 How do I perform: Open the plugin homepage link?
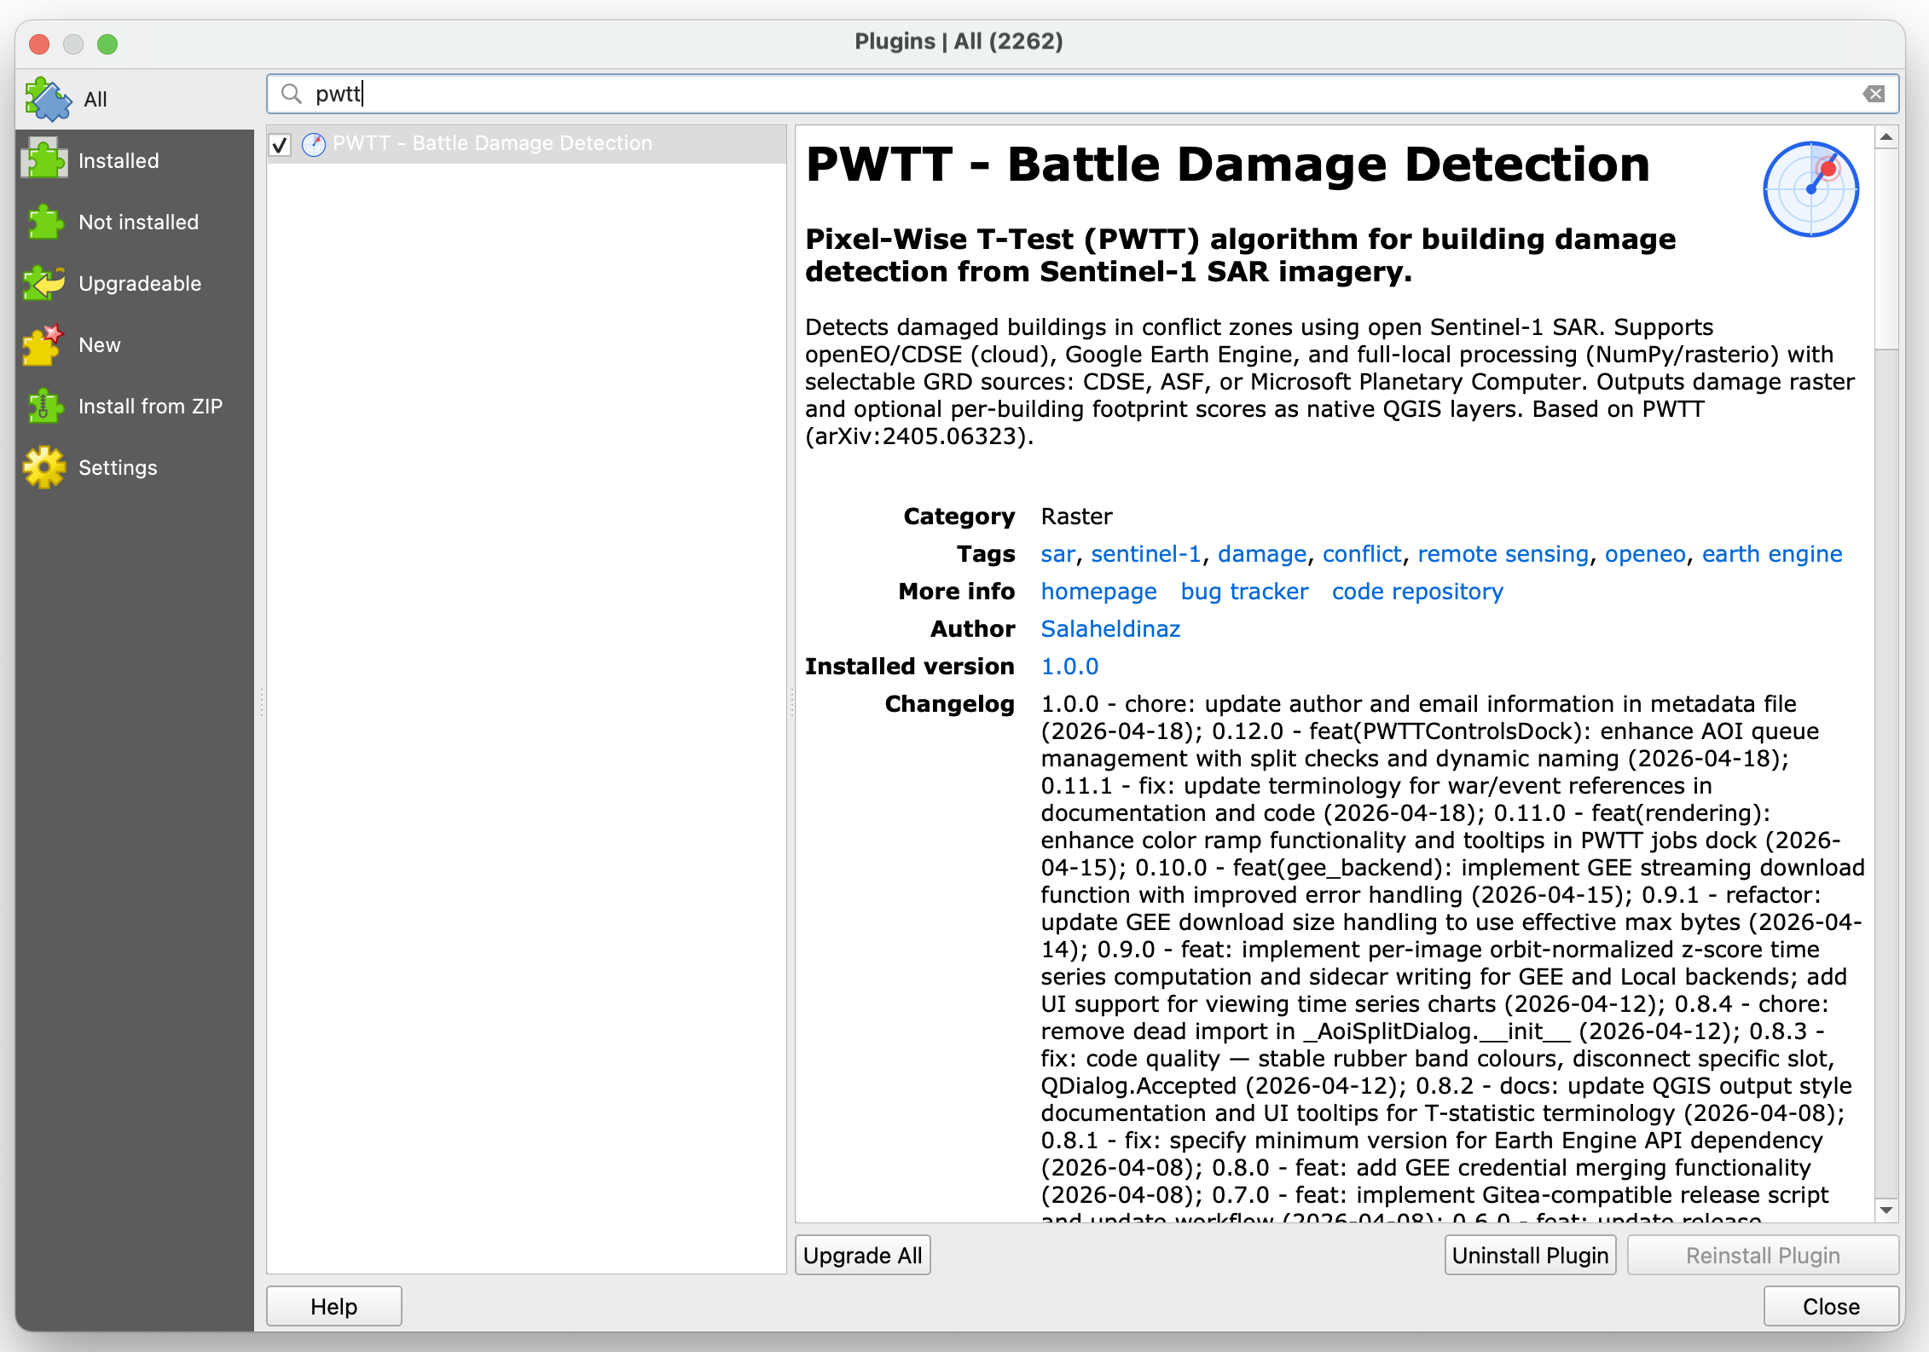tap(1098, 592)
